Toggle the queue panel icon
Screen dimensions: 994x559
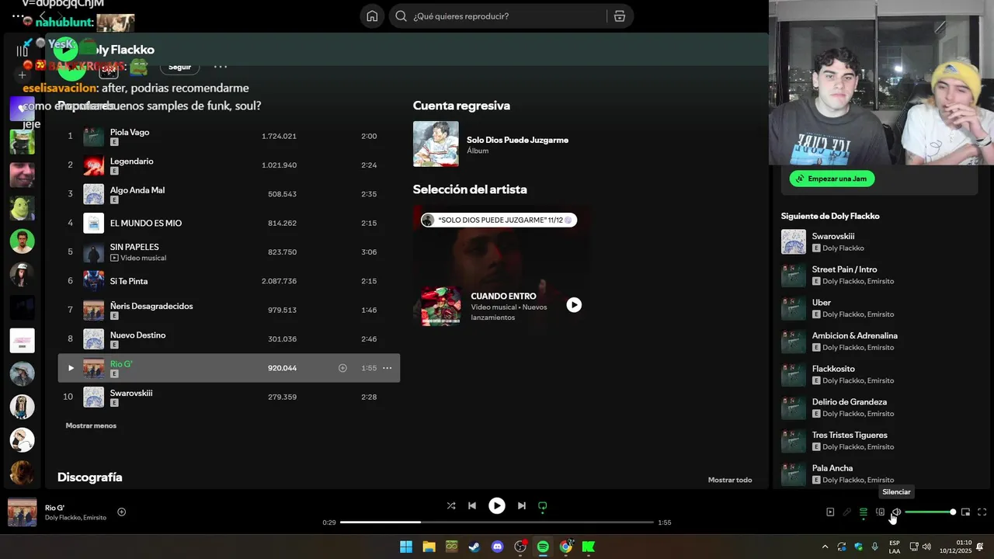[864, 512]
